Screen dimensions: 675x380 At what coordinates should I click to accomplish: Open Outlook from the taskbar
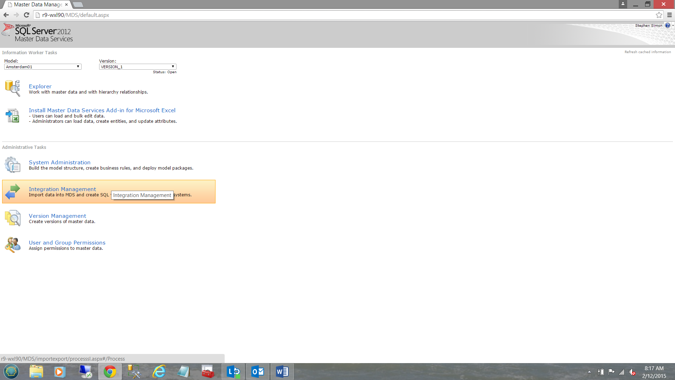(x=258, y=372)
